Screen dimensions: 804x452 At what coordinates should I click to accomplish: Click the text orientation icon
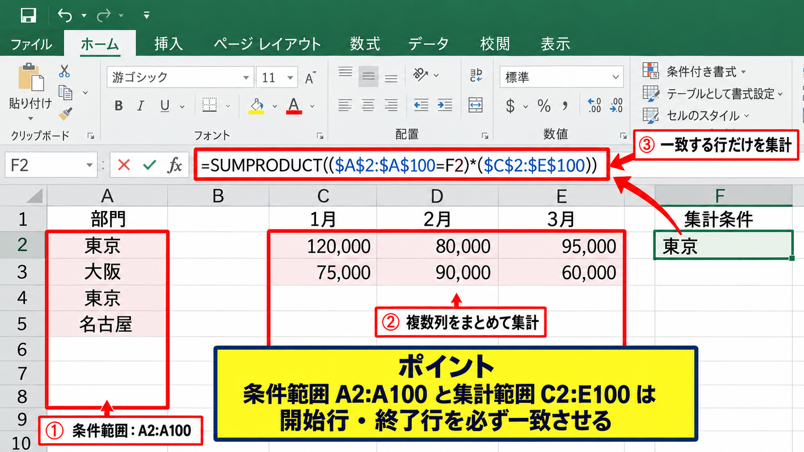click(x=421, y=74)
